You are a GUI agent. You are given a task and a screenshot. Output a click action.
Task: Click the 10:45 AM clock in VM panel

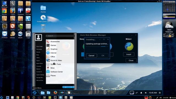coord(153,93)
